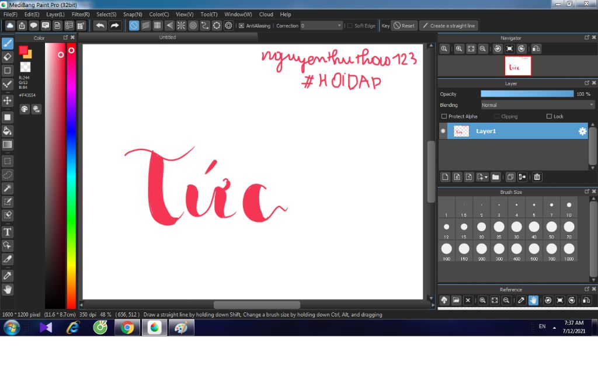Select the Magic Wand tool
The image size is (598, 386).
coord(7,188)
